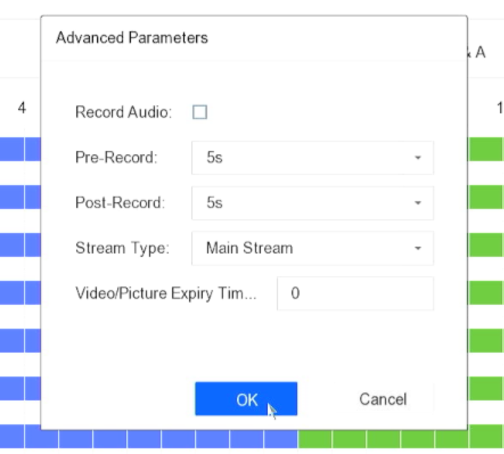Click the Post-Record label text
This screenshot has width=504, height=454.
point(120,203)
